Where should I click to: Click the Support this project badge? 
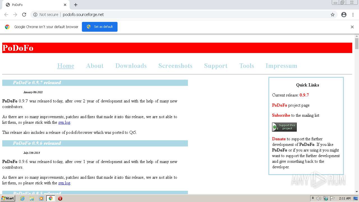(284, 127)
